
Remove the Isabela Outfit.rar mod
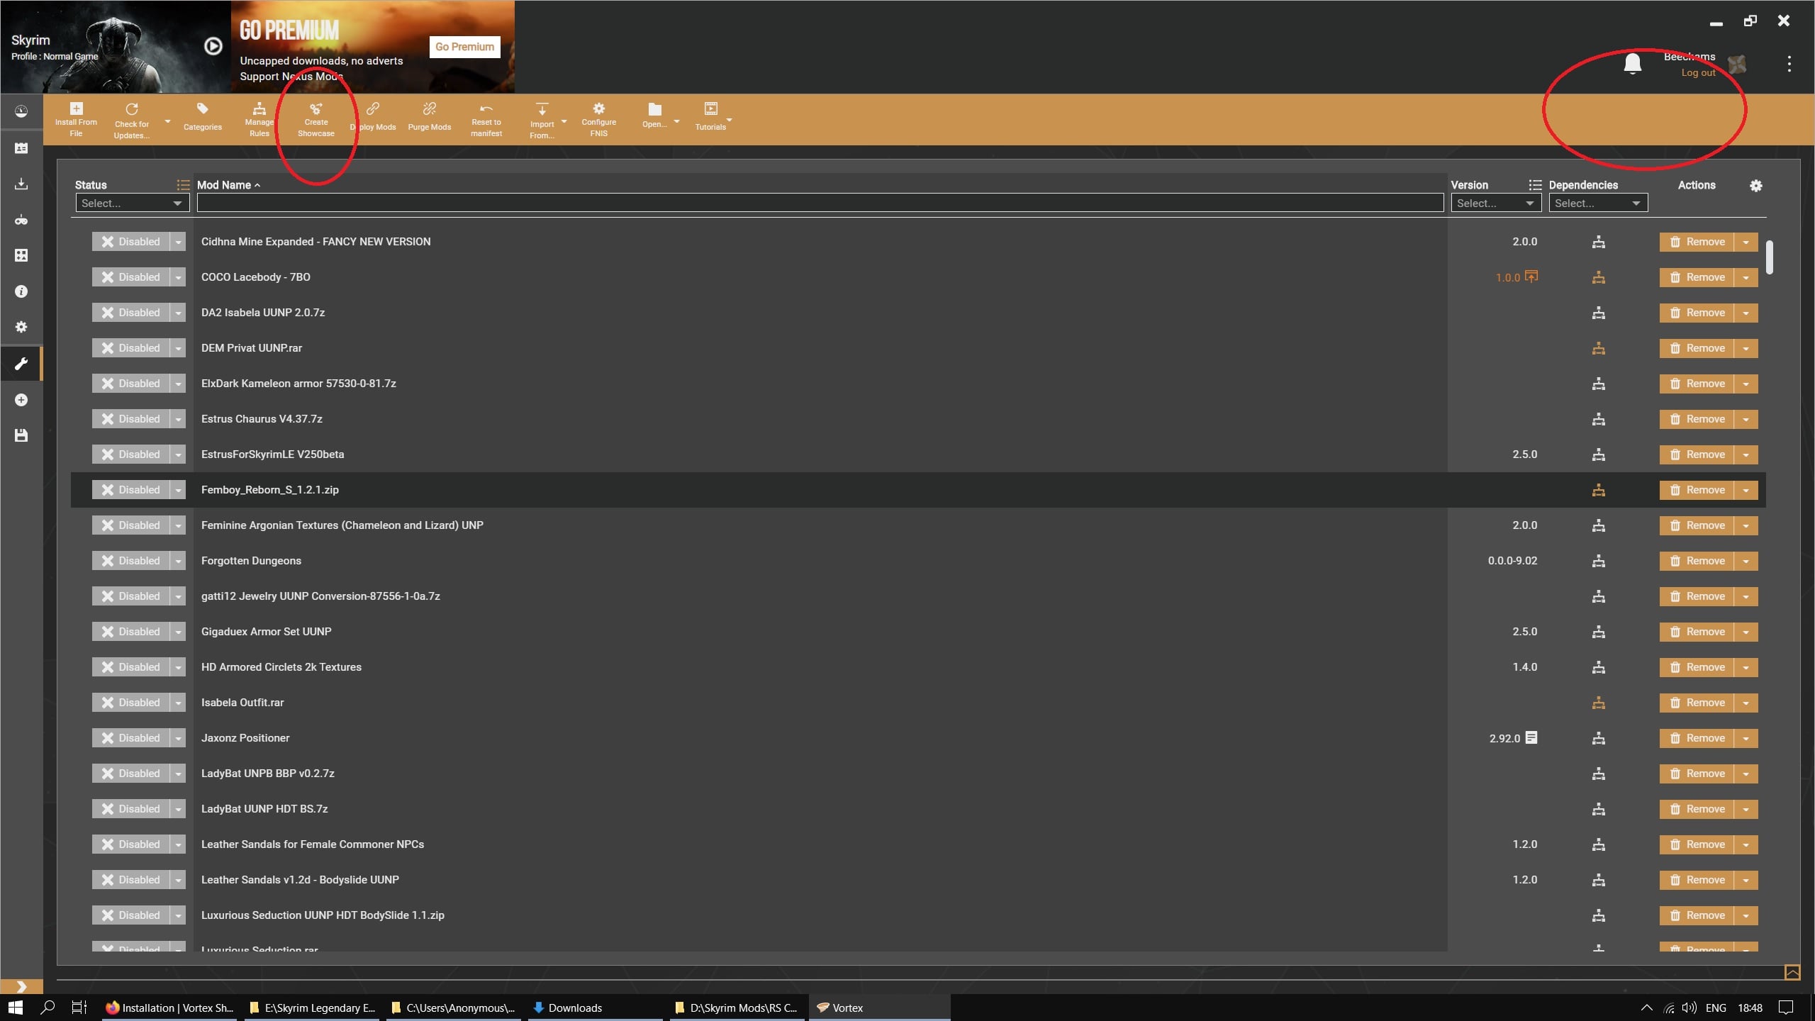pyautogui.click(x=1697, y=703)
